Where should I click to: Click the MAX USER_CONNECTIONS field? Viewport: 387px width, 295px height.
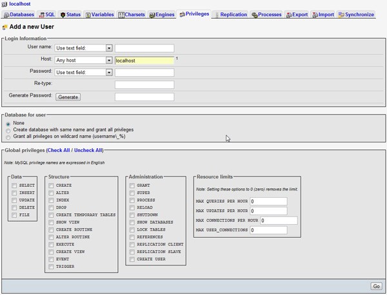tap(268, 230)
